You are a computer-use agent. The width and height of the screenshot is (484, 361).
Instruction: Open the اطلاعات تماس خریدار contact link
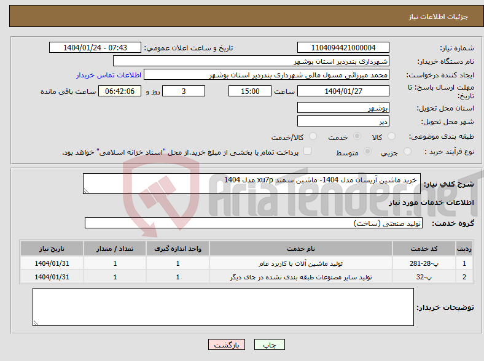click(109, 75)
